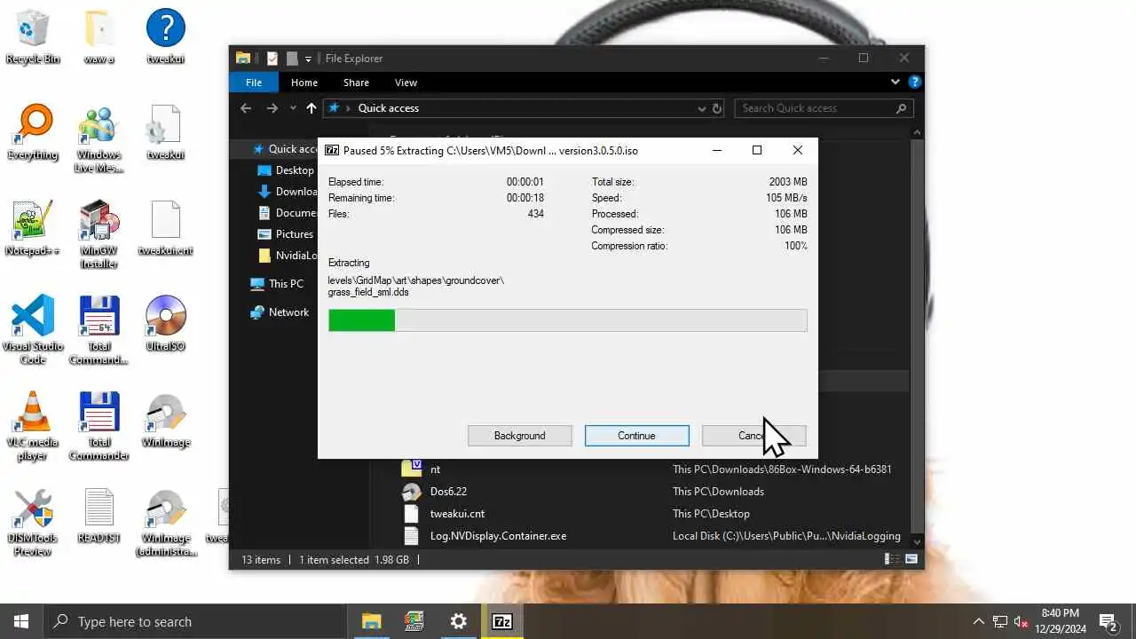The height and width of the screenshot is (639, 1136).
Task: Launch UltraISO from the desktop
Action: 166,324
